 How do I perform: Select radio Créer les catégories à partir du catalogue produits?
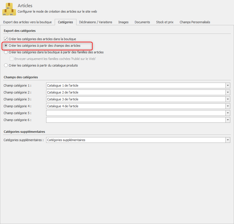[6, 65]
